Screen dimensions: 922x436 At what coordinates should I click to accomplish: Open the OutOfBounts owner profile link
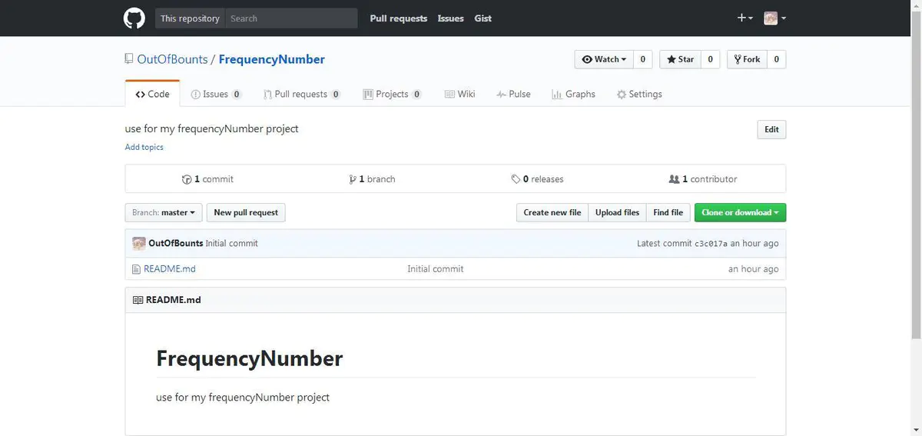[172, 59]
